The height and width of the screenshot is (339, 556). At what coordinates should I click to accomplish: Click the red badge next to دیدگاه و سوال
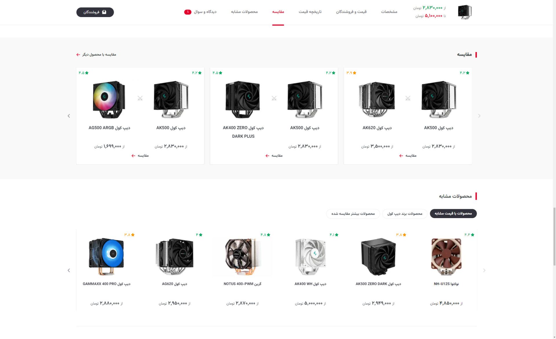[x=188, y=12]
